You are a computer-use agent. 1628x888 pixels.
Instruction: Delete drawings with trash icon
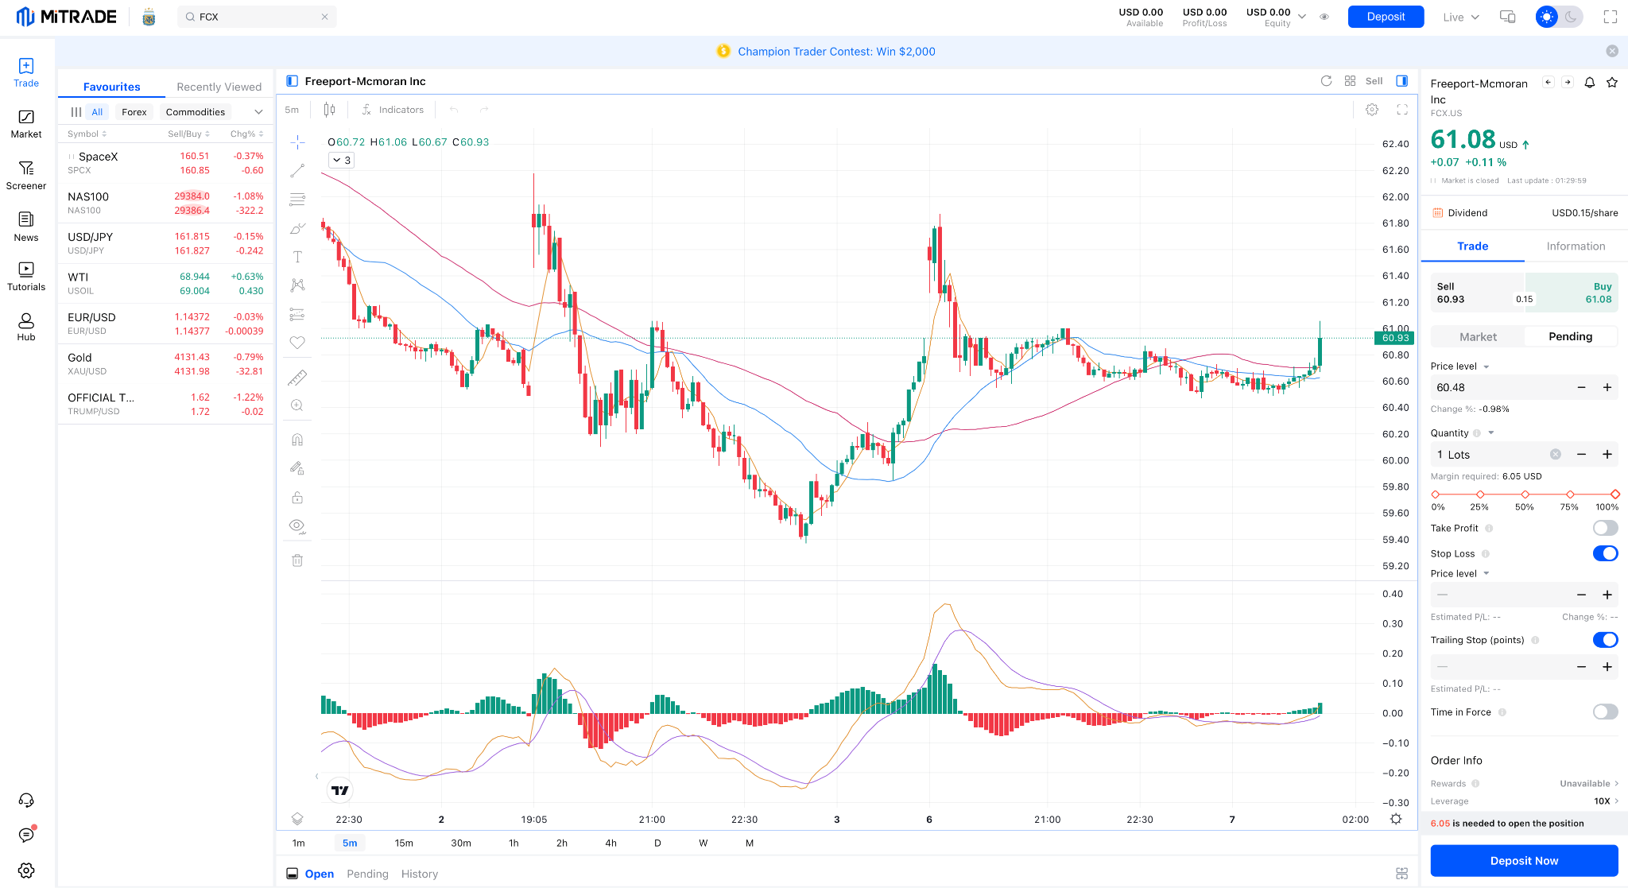coord(297,560)
